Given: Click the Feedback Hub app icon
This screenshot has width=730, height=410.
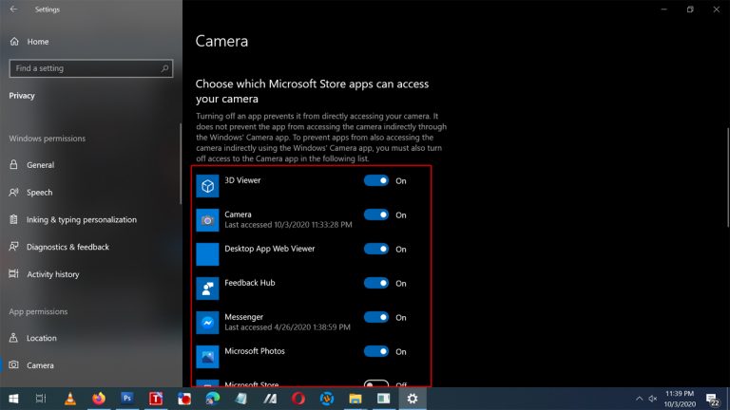Looking at the screenshot, I should (x=207, y=288).
